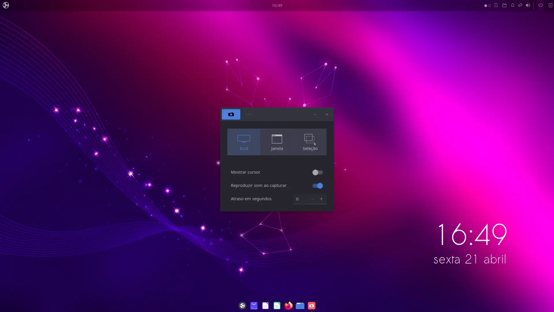Open LibreOffice Writer from the dock

265,306
